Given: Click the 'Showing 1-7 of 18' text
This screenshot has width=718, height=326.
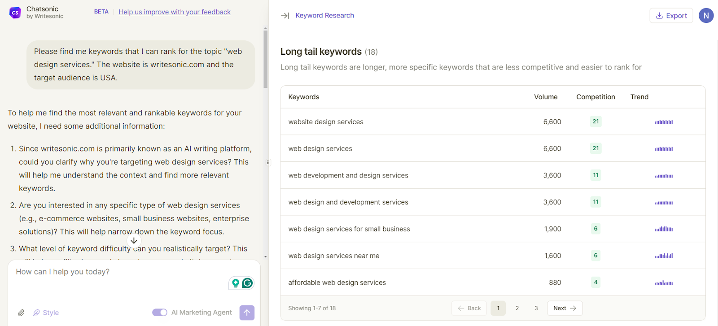Looking at the screenshot, I should (312, 308).
